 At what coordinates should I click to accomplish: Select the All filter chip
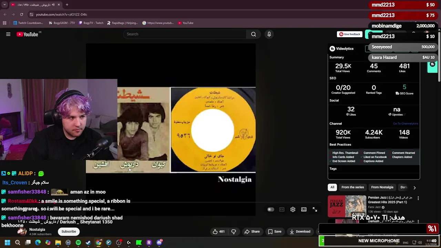point(332,187)
